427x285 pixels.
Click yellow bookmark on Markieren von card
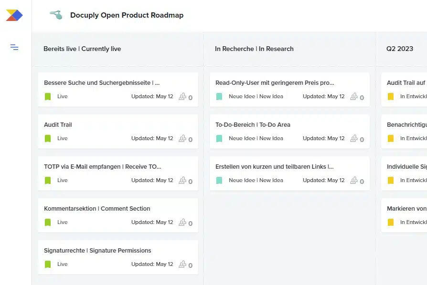(x=391, y=223)
